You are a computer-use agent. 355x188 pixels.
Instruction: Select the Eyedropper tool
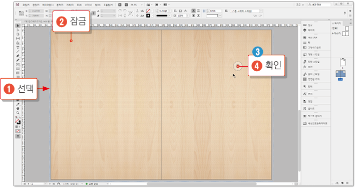[x=18, y=104]
